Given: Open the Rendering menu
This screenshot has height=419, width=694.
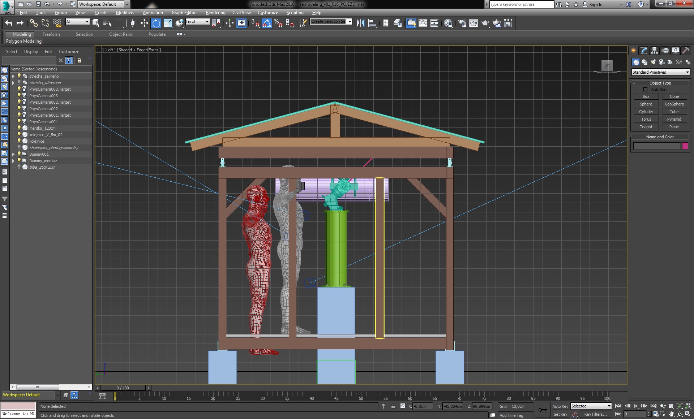Looking at the screenshot, I should tap(215, 13).
